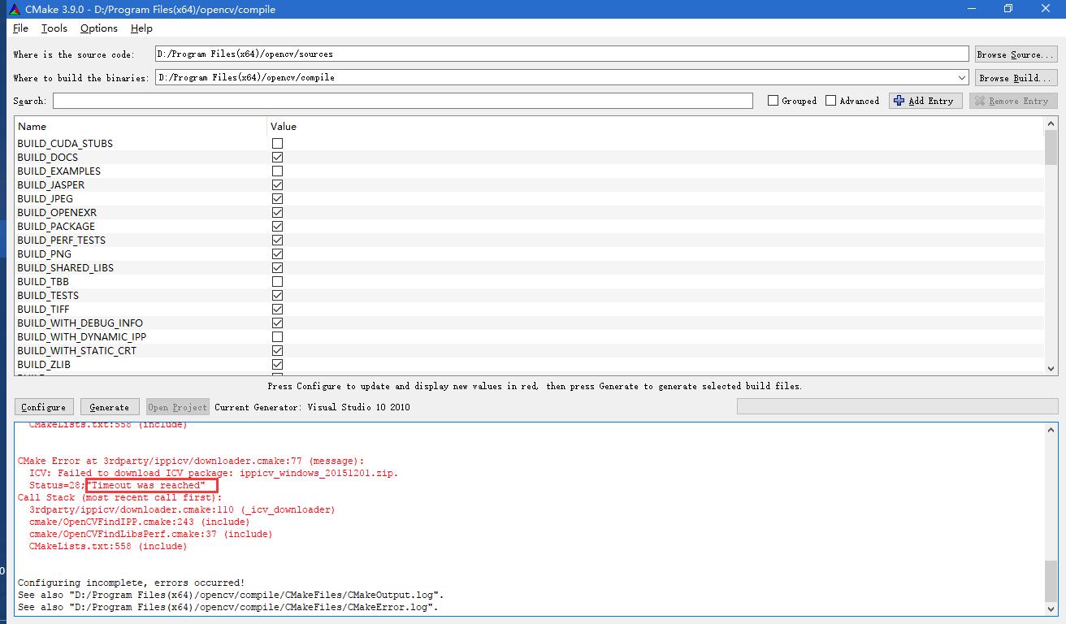
Task: Check BUILD_WITH_DYNAMIC_IPP checkbox
Action: click(x=277, y=336)
